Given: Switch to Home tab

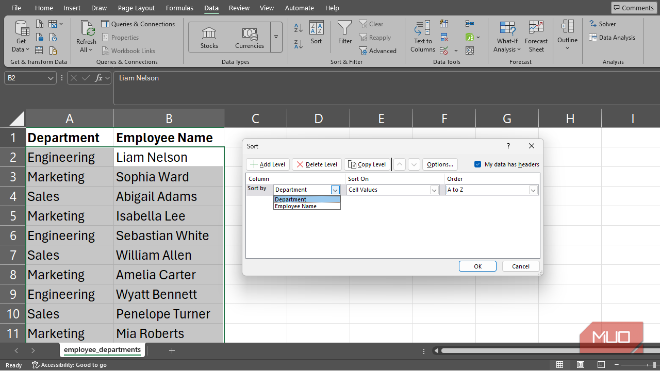Looking at the screenshot, I should click(x=44, y=8).
